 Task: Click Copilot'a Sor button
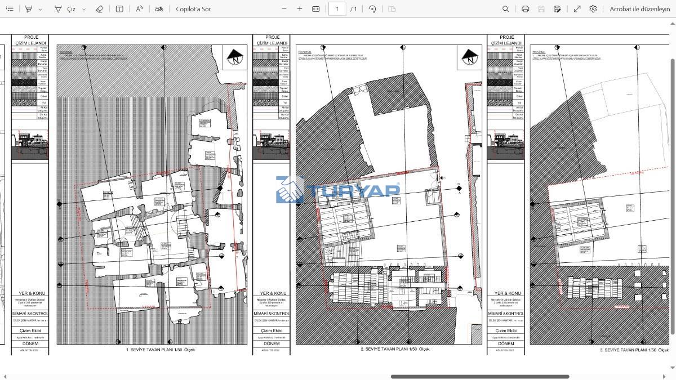click(193, 9)
